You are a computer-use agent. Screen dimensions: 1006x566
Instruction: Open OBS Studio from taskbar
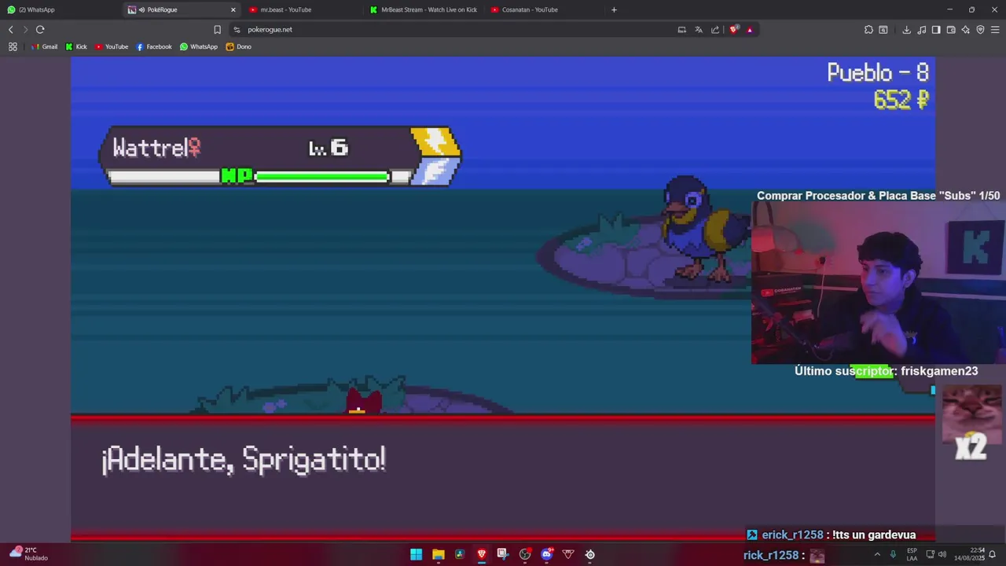pyautogui.click(x=525, y=554)
